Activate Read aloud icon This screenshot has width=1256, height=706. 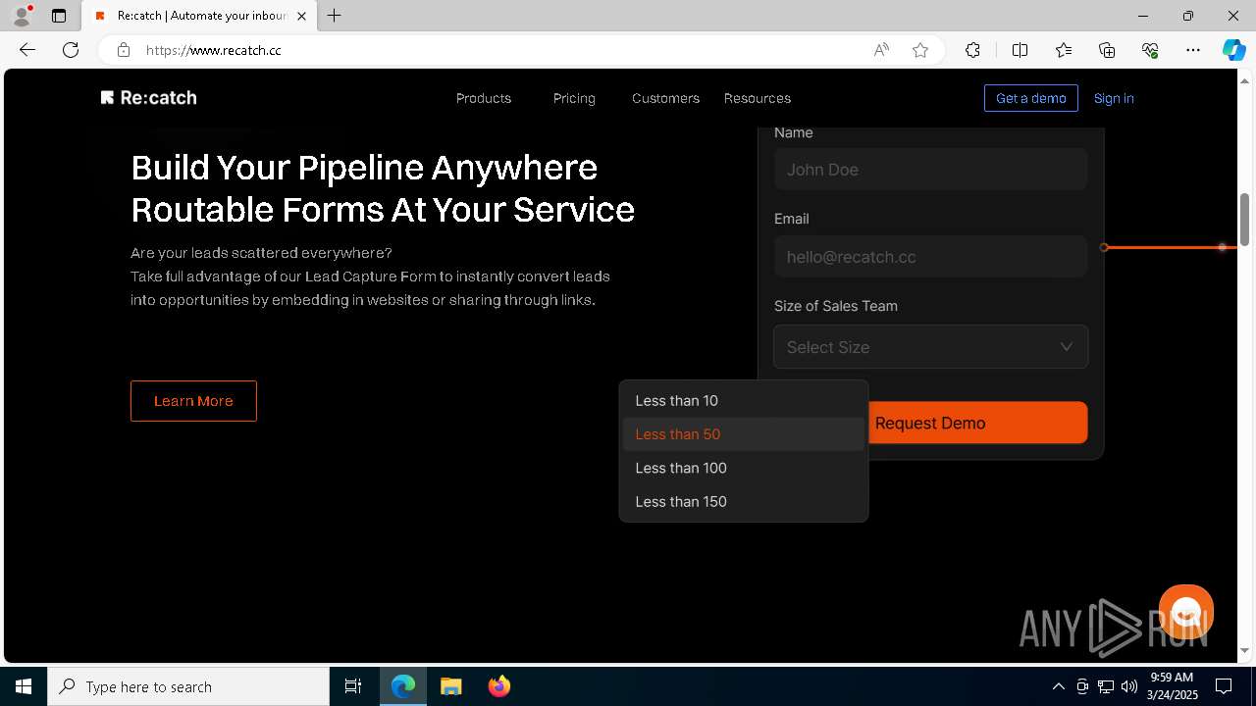coord(881,50)
